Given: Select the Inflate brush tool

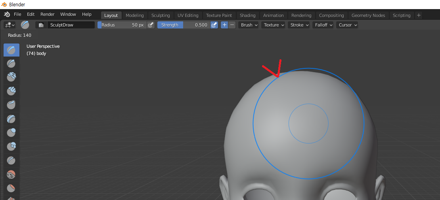Looking at the screenshot, I should (11, 132).
